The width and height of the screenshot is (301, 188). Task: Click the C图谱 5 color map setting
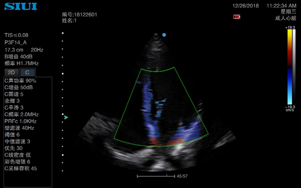click(x=14, y=94)
